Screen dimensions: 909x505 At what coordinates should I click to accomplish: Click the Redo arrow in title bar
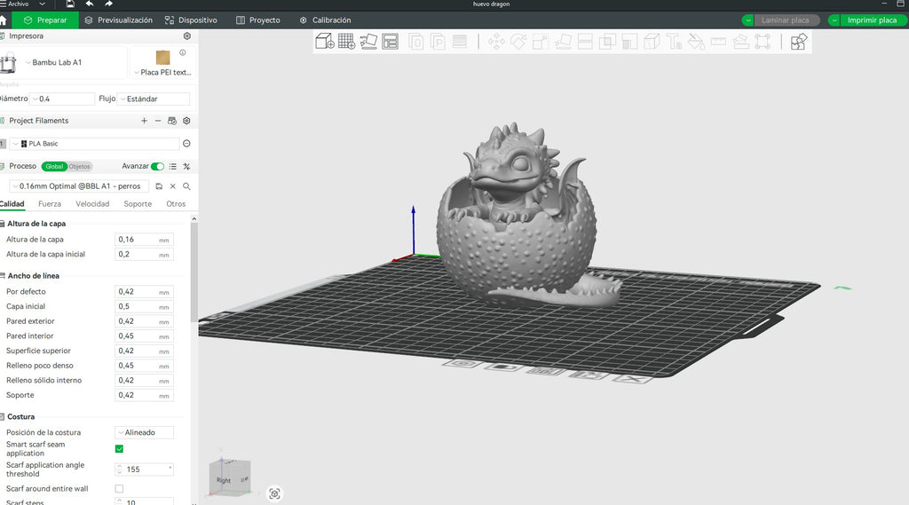tap(108, 4)
